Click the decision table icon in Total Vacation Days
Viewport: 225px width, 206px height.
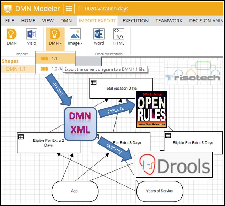94,82
